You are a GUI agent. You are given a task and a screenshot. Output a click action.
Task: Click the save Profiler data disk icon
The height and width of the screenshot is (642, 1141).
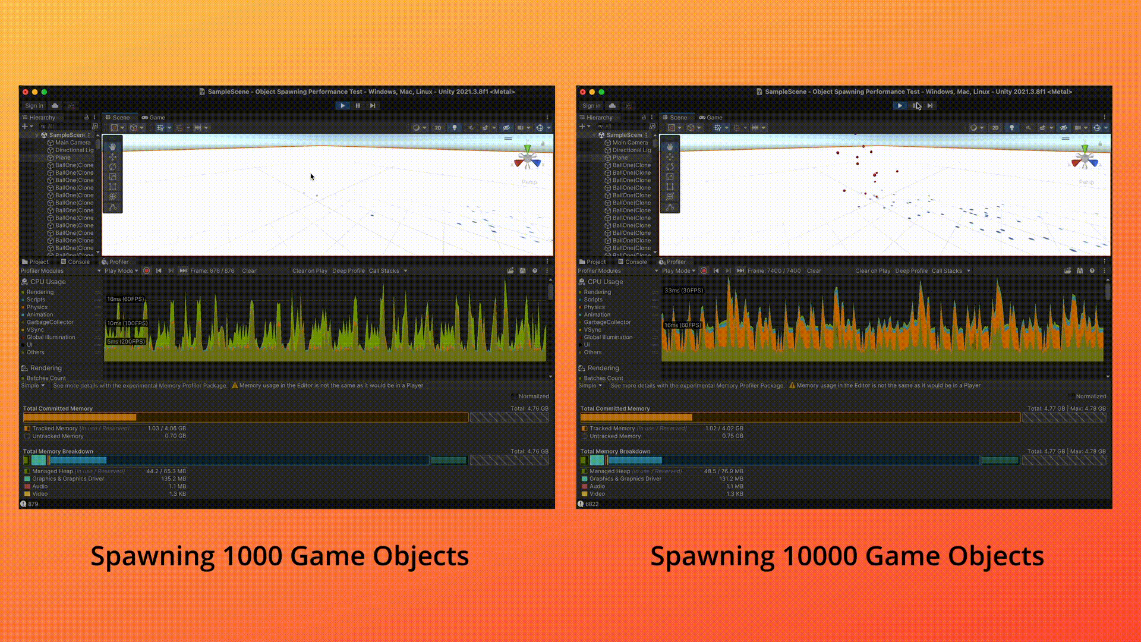pyautogui.click(x=522, y=270)
